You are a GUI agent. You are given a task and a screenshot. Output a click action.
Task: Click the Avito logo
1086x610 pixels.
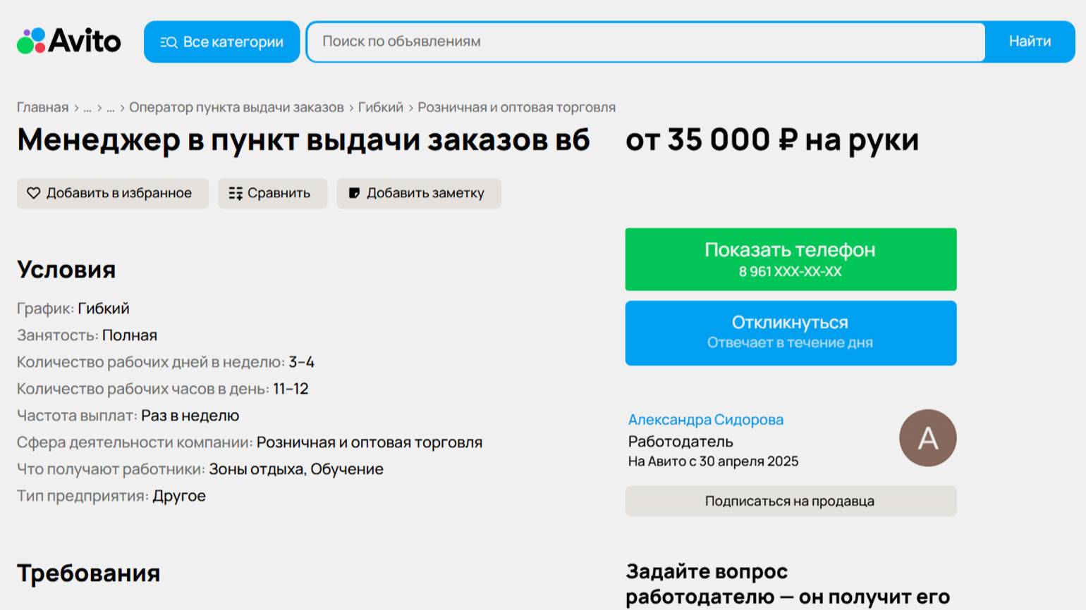(69, 41)
